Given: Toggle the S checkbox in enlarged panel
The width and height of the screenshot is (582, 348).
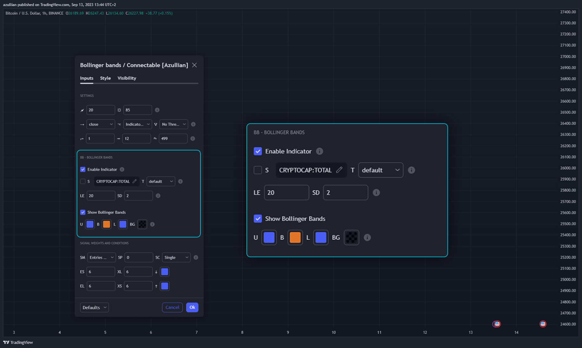Looking at the screenshot, I should (x=258, y=170).
